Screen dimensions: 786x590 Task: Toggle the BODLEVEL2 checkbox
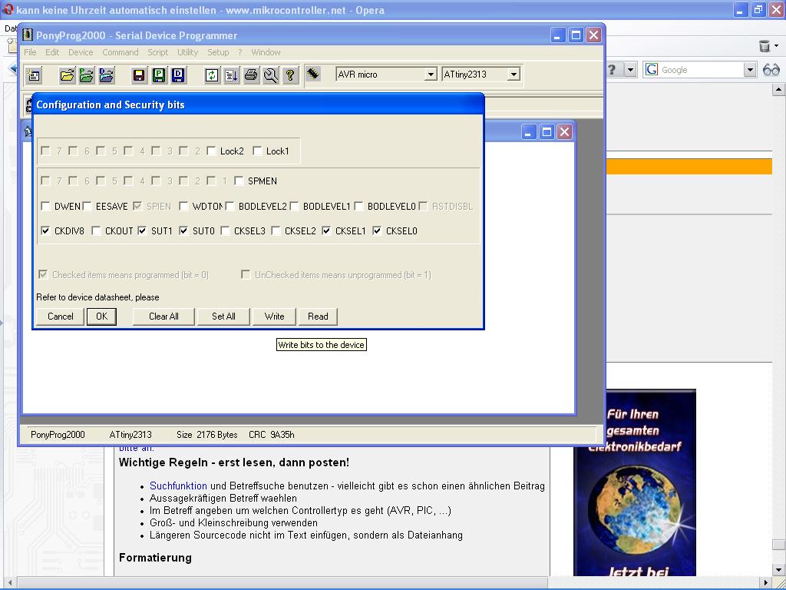coord(230,206)
